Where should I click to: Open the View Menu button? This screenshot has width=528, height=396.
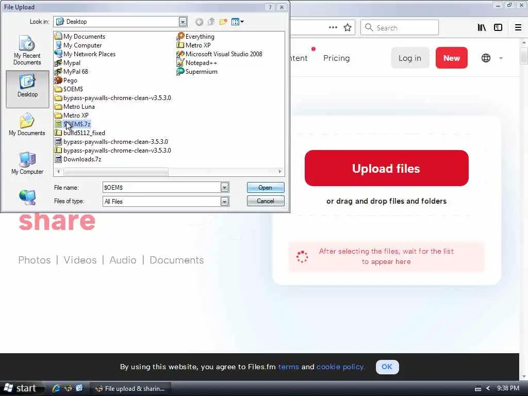pos(237,22)
